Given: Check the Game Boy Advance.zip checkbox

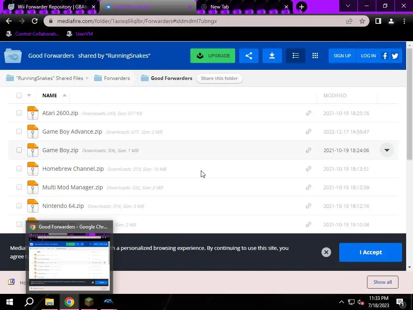Looking at the screenshot, I should point(19,131).
